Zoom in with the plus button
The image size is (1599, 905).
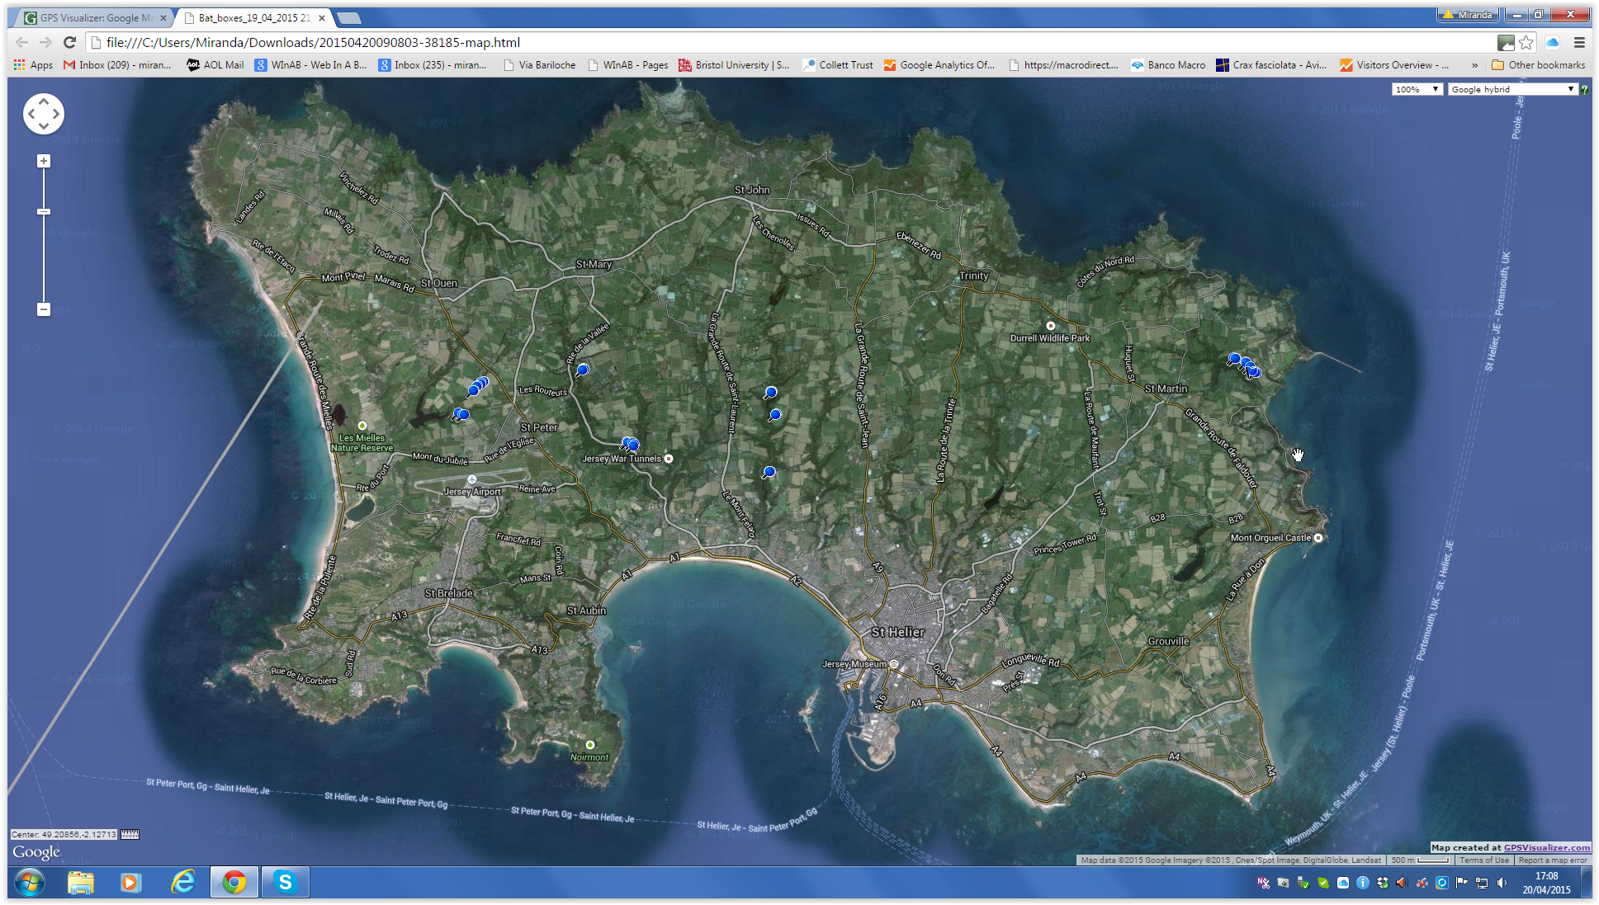point(44,161)
